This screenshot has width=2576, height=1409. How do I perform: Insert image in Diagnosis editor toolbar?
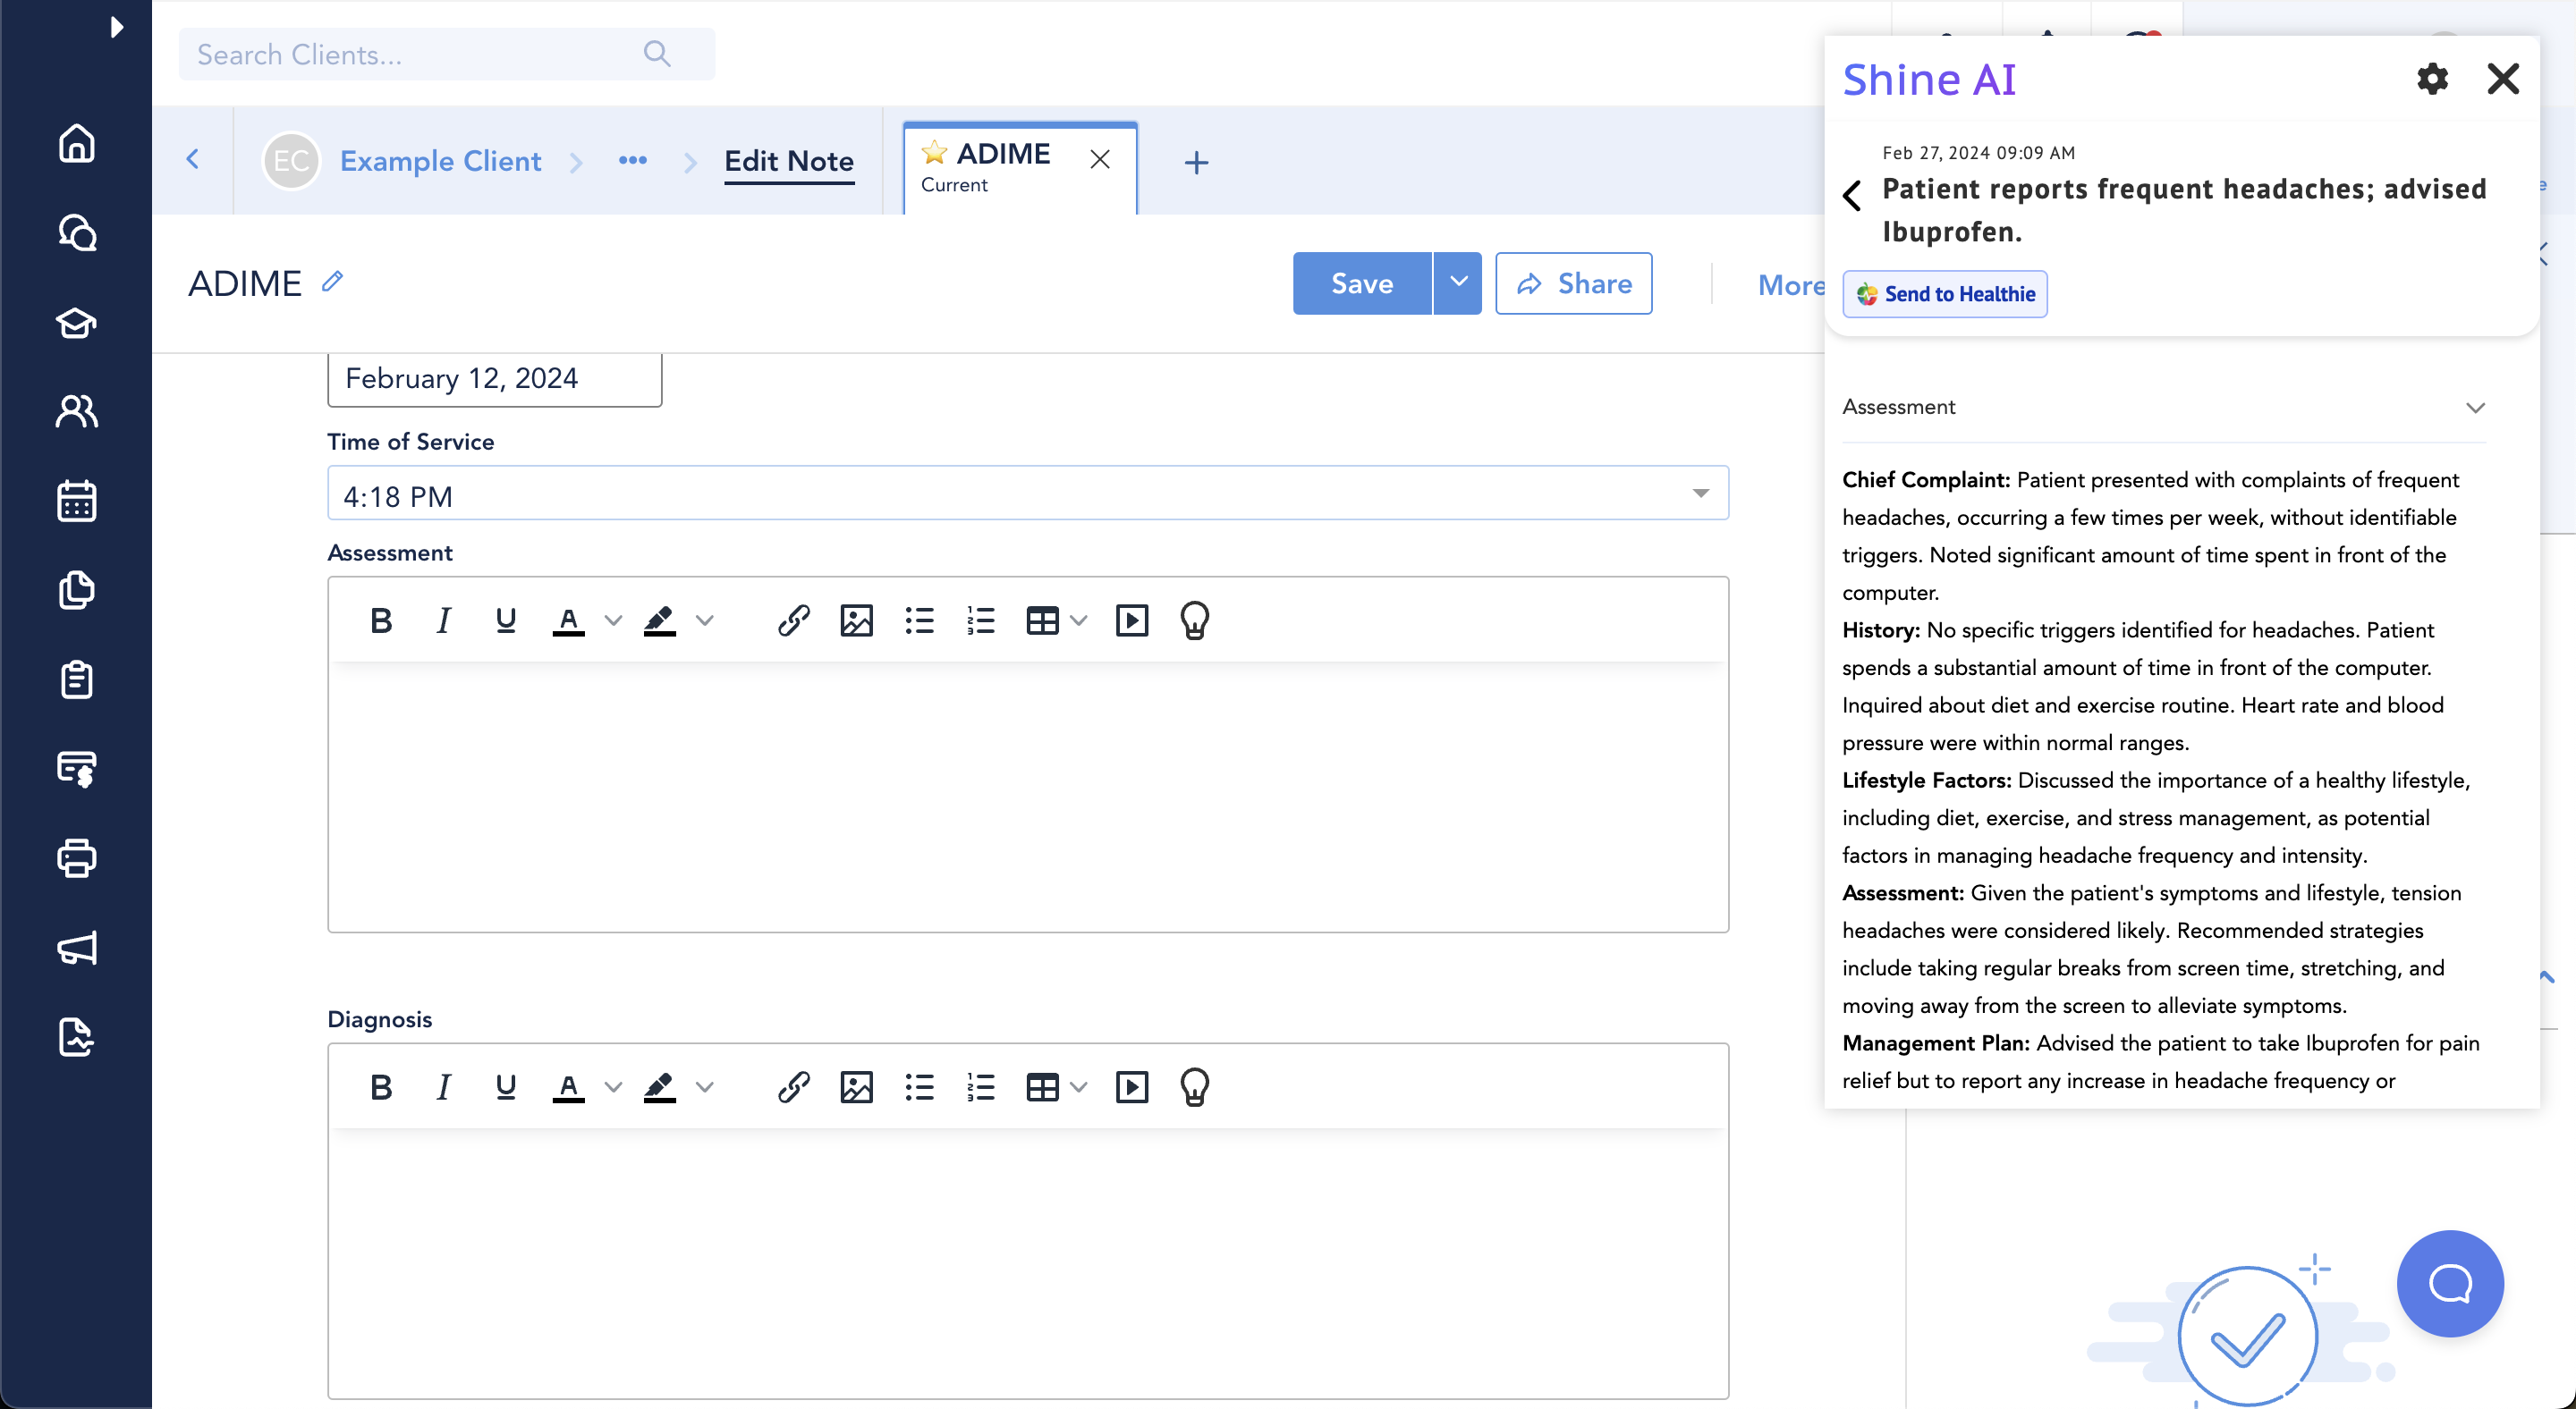point(856,1086)
